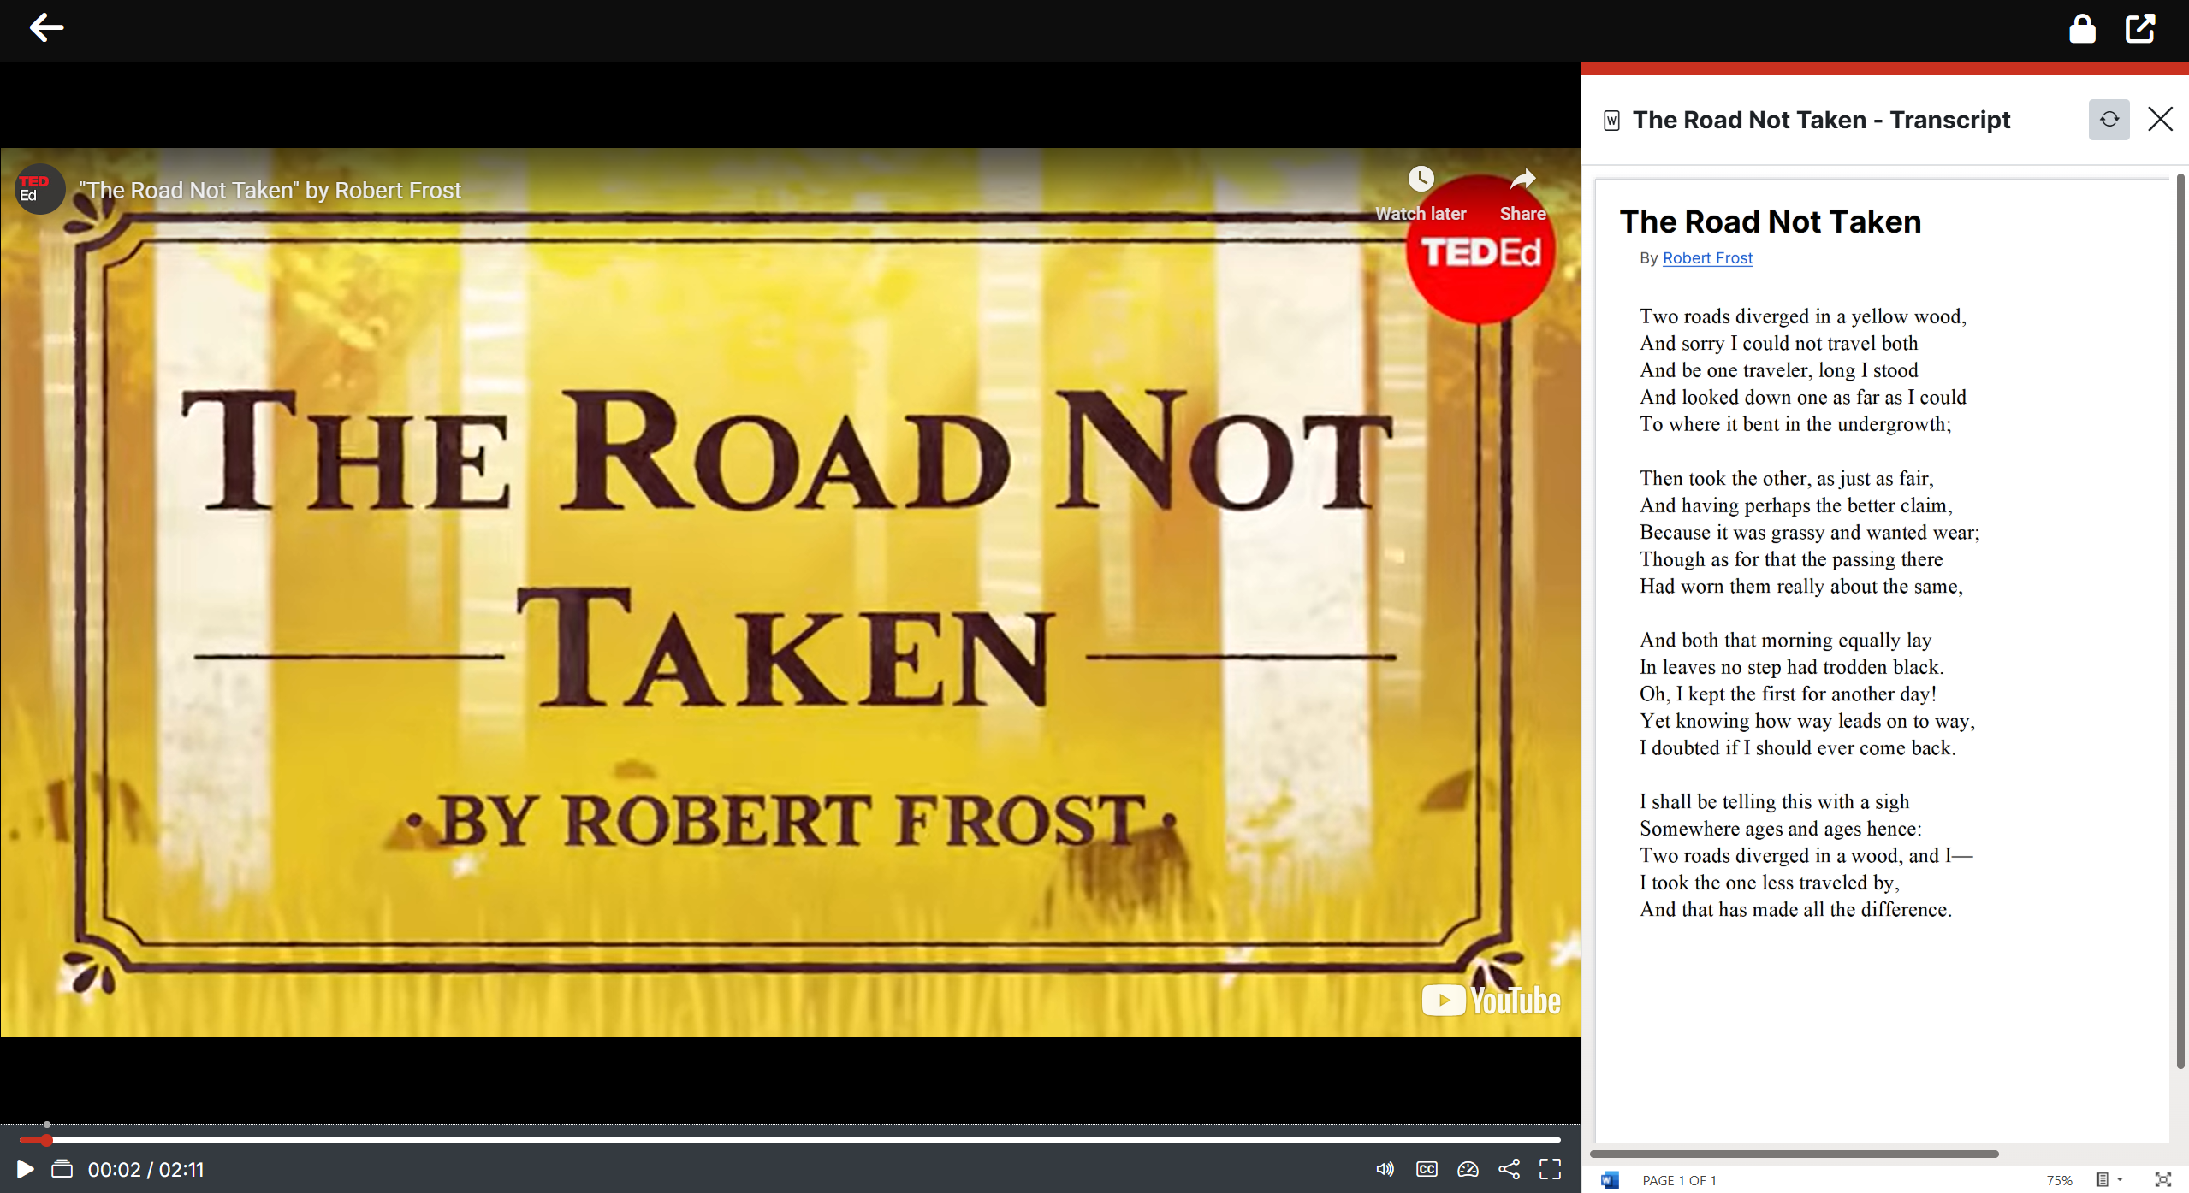Play the video

25,1169
